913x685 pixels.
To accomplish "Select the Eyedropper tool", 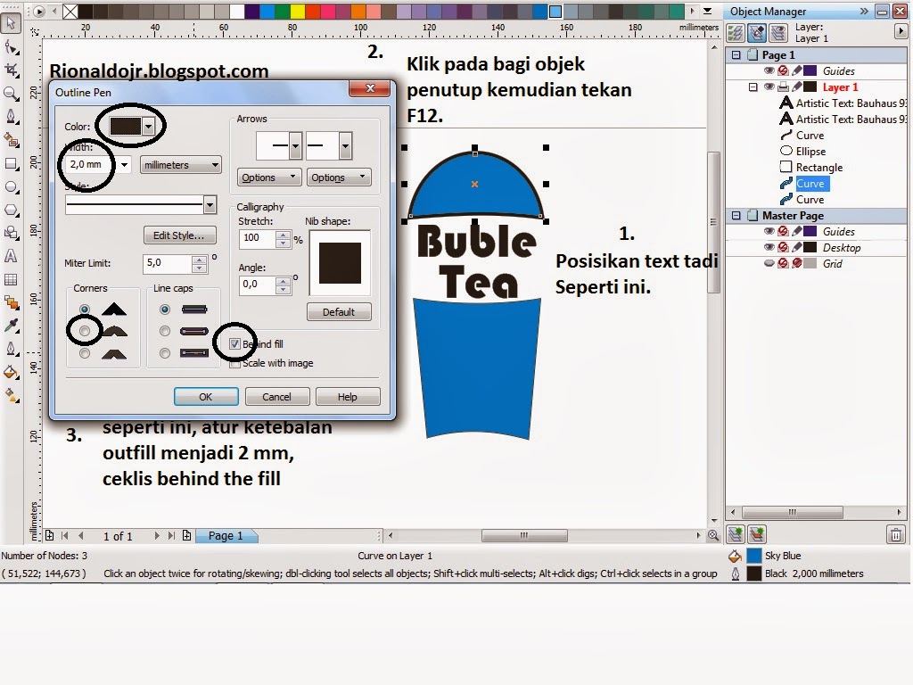I will point(11,326).
